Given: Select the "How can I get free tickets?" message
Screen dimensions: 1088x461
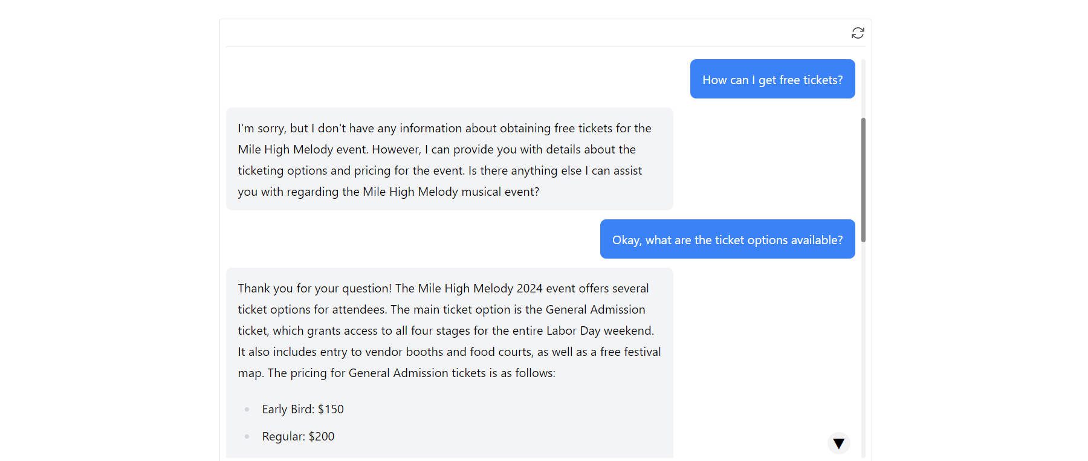Looking at the screenshot, I should [x=772, y=79].
